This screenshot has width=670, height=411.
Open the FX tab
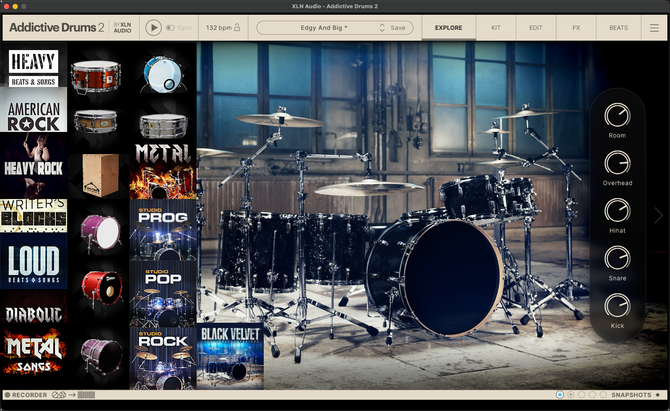click(576, 28)
